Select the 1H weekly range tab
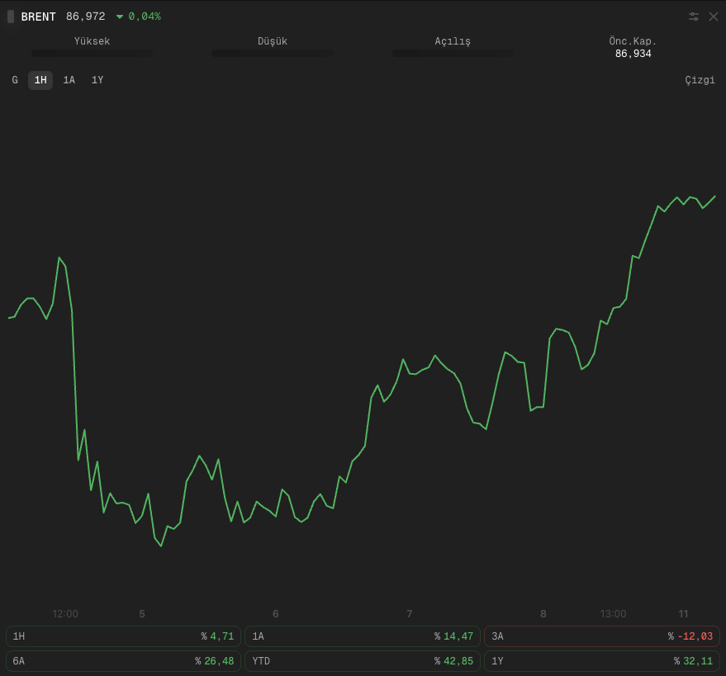 (40, 80)
